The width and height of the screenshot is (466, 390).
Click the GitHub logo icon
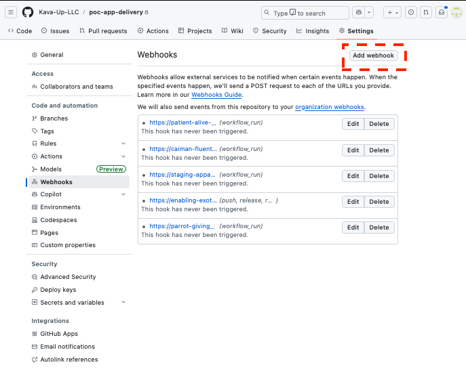point(28,12)
